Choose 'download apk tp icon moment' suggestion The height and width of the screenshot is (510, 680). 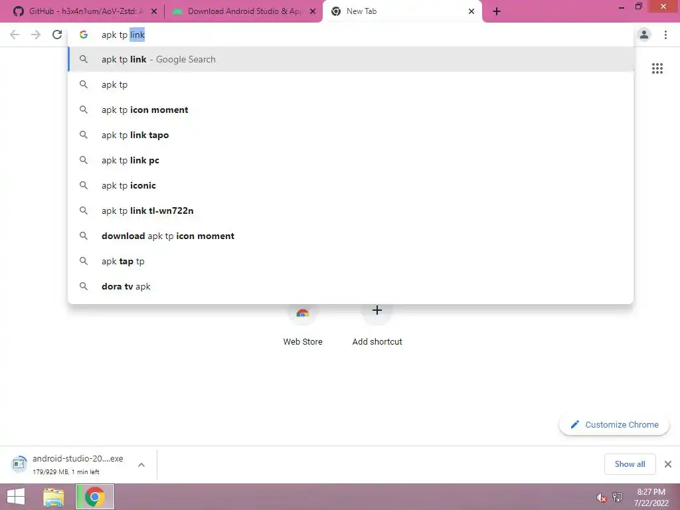[x=351, y=236]
